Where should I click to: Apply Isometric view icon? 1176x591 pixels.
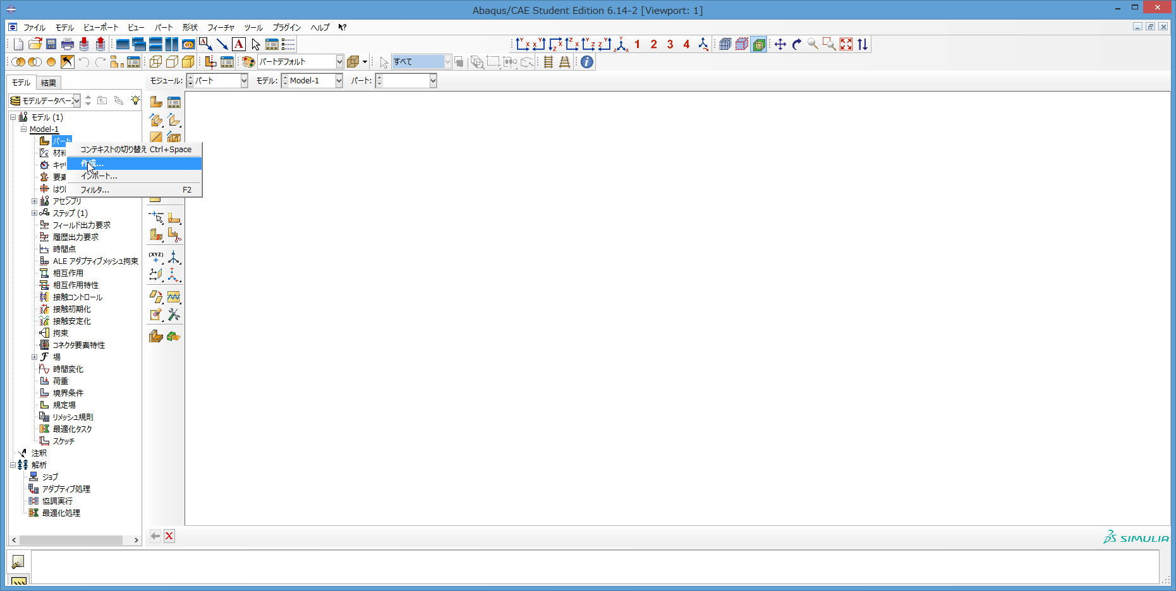click(622, 44)
